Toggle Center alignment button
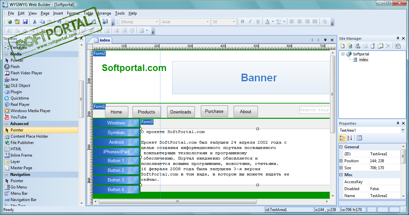Screen dimensions: 409x215 (x=300, y=22)
